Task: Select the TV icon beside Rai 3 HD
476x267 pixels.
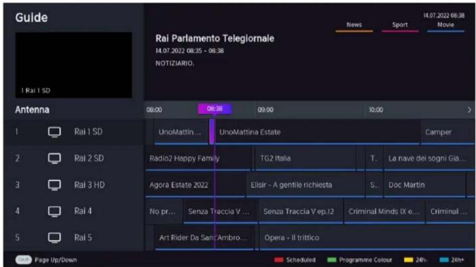Action: (x=54, y=185)
